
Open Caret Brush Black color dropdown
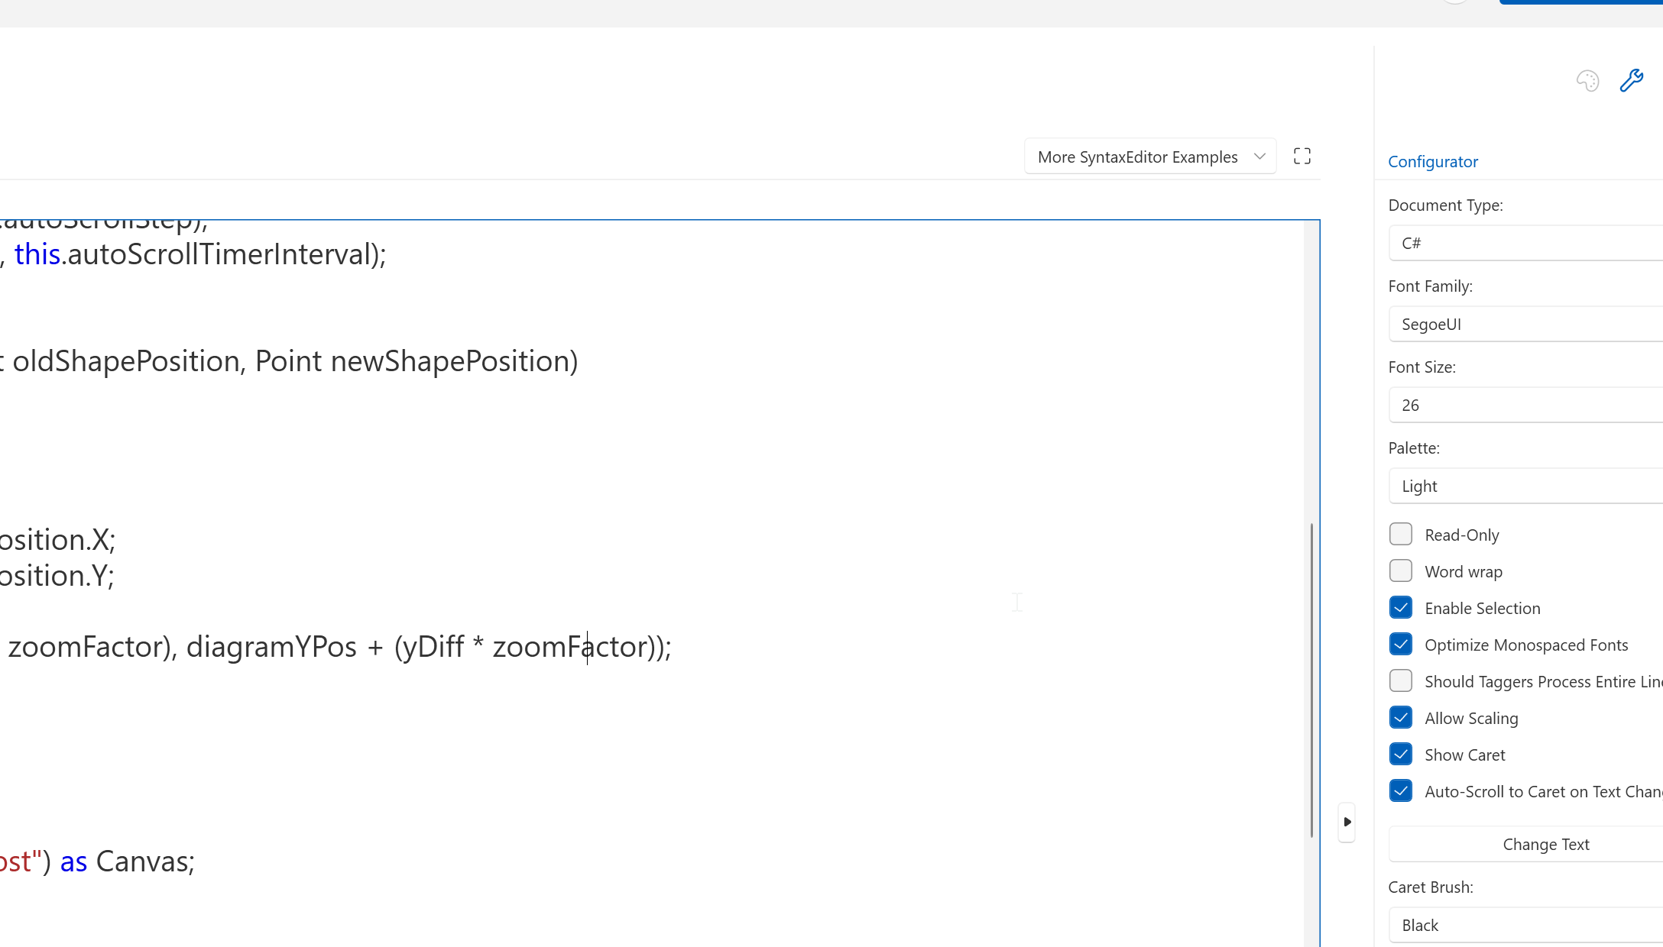tap(1525, 926)
